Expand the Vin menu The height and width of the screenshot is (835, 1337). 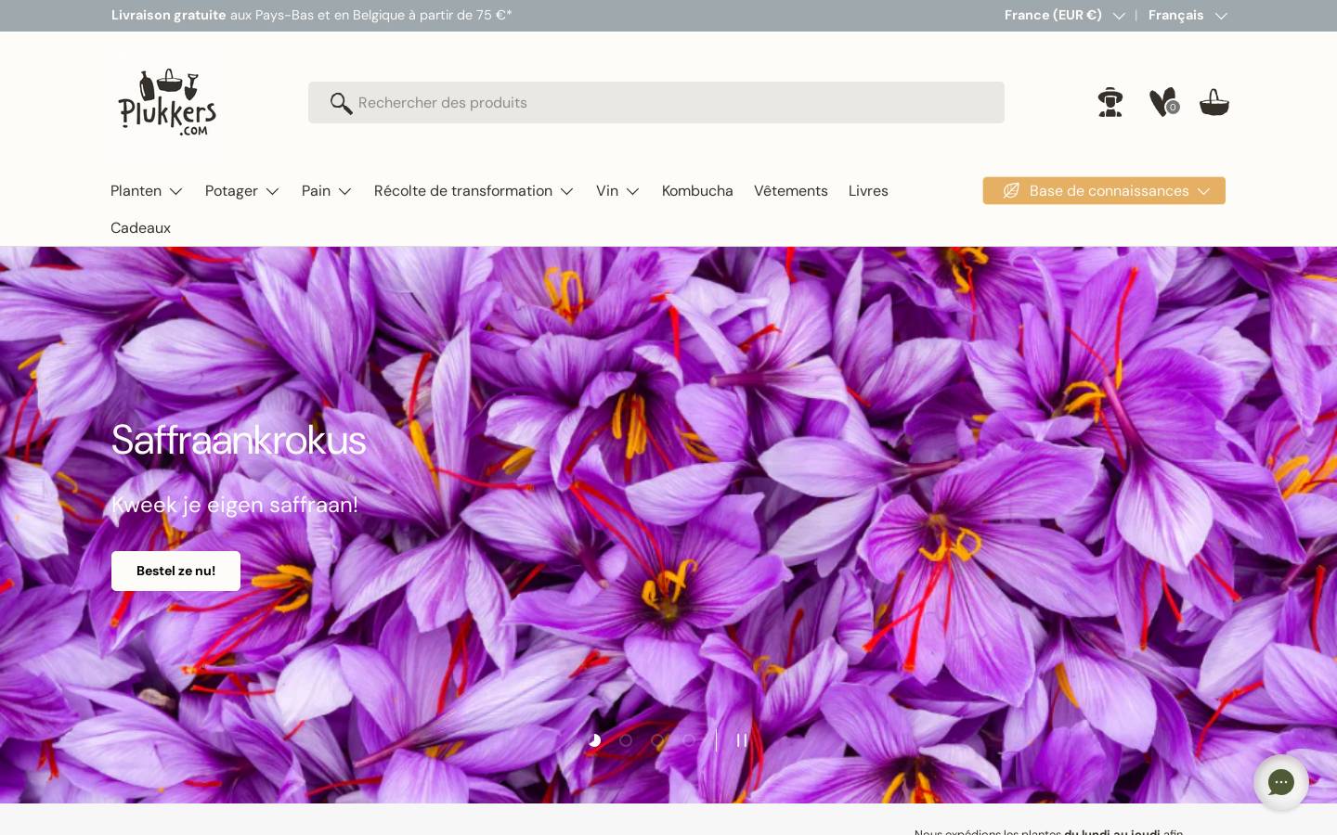pyautogui.click(x=618, y=191)
